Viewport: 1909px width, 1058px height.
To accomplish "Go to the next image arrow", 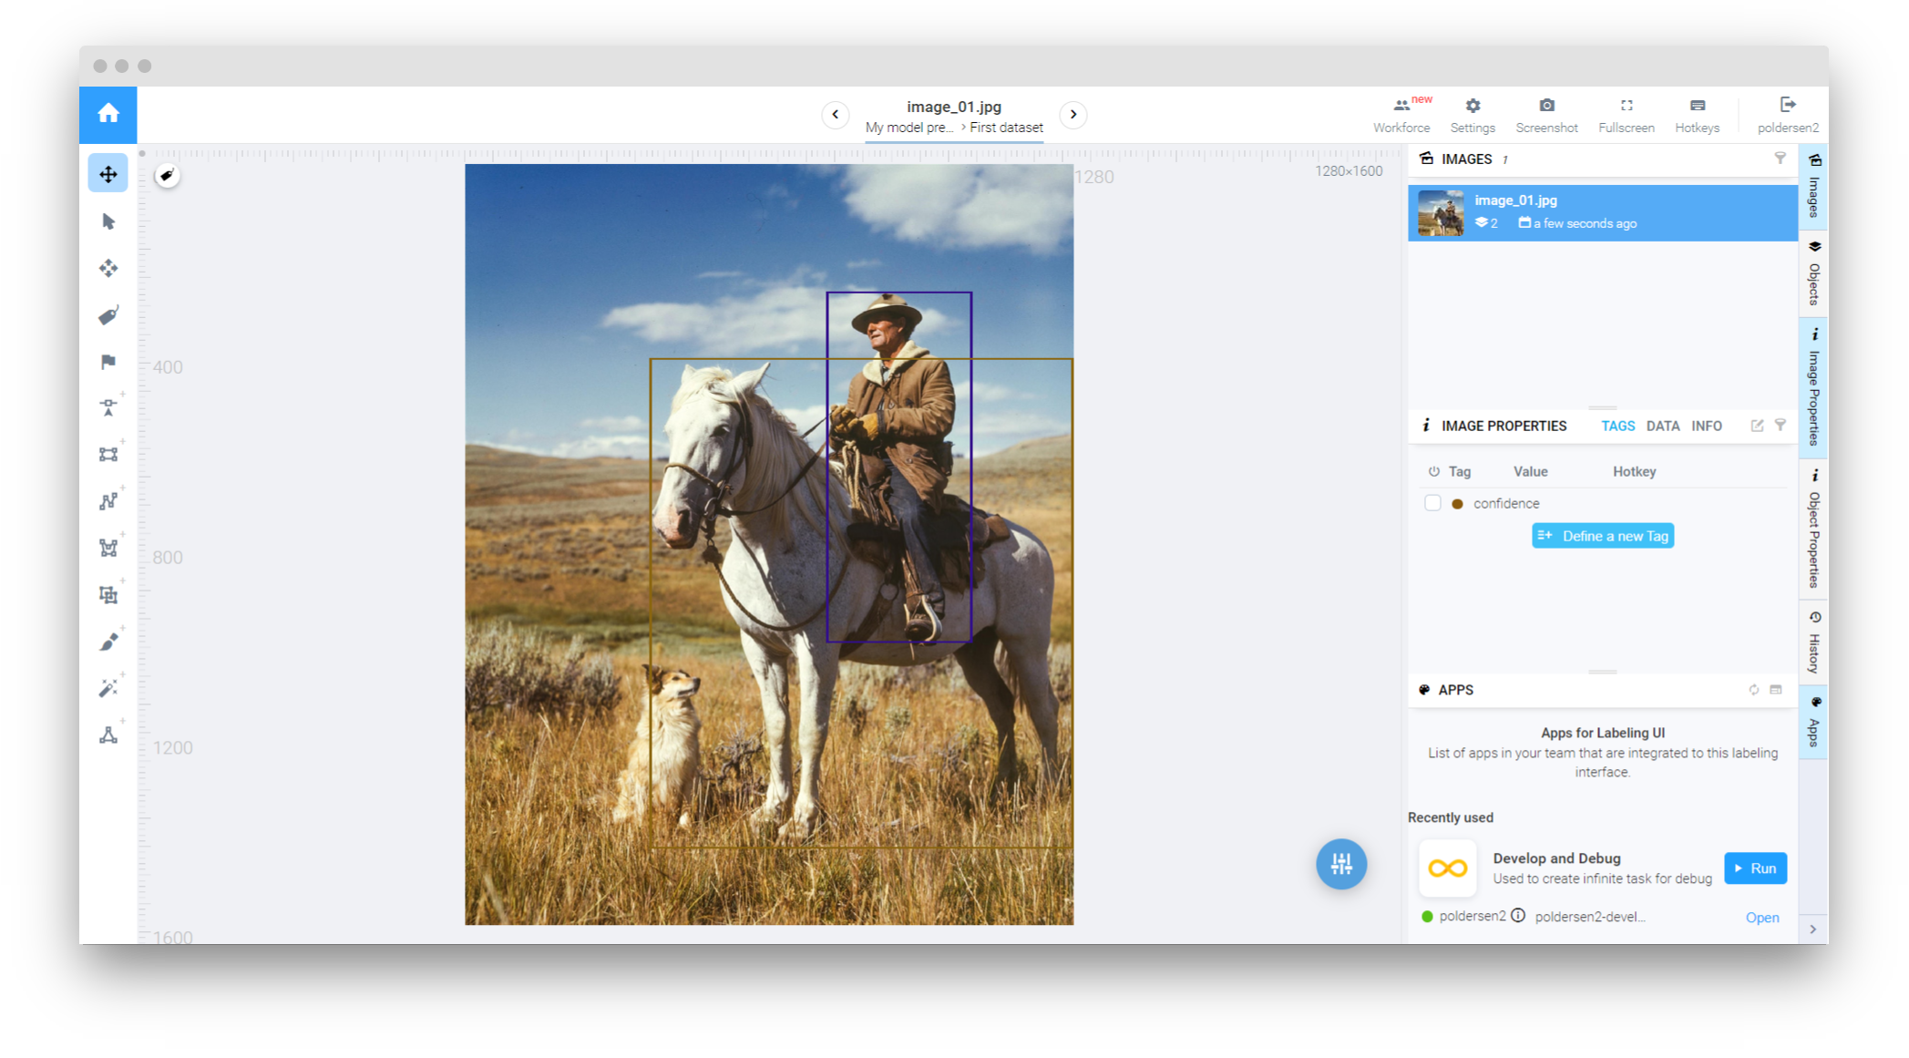I will [x=1073, y=115].
